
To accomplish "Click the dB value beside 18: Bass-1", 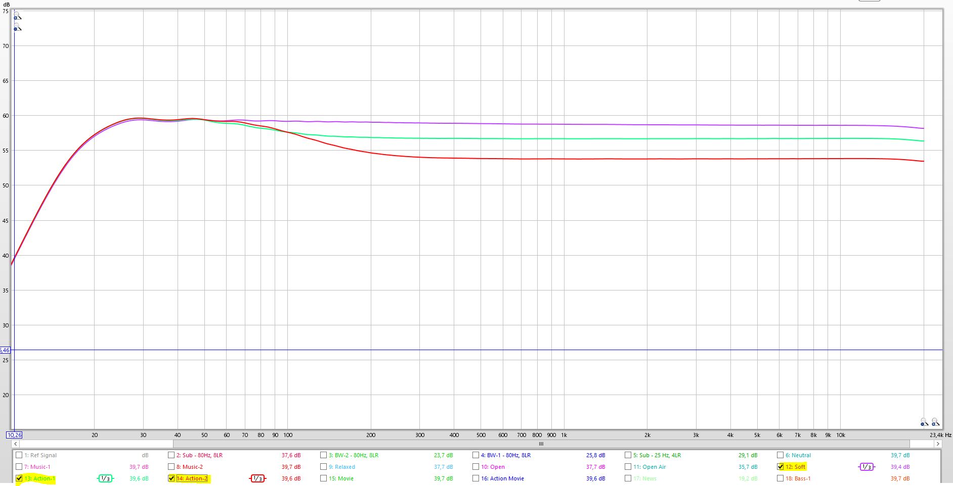I will (900, 478).
